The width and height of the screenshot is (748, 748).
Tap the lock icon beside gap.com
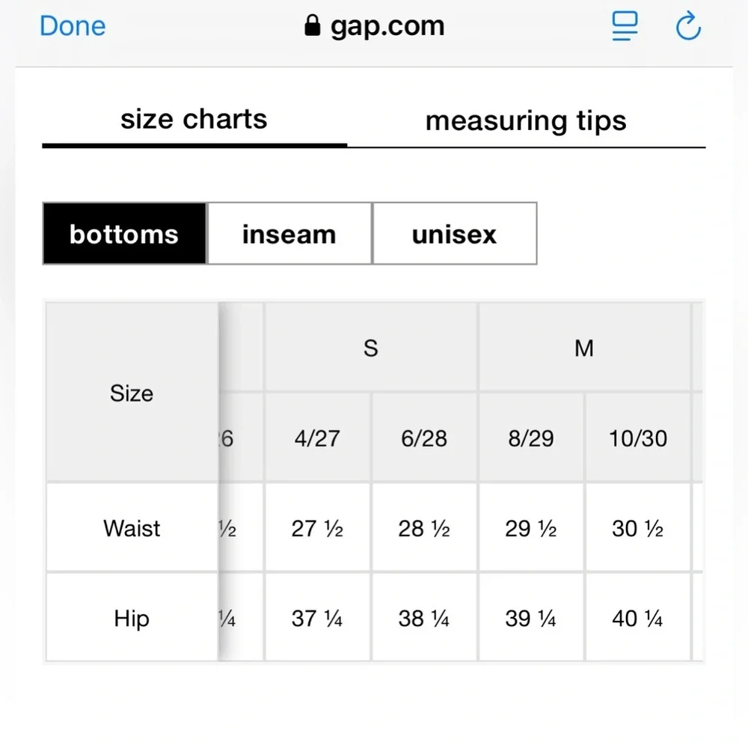point(313,27)
